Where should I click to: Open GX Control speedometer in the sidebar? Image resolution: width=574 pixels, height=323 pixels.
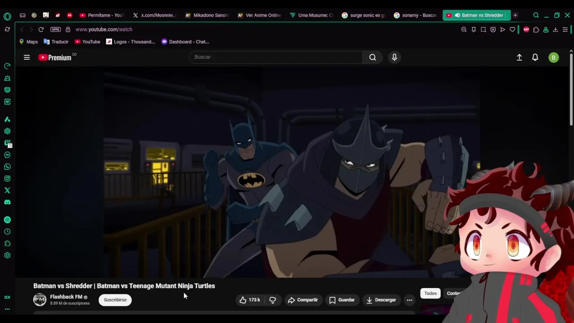tap(7, 66)
